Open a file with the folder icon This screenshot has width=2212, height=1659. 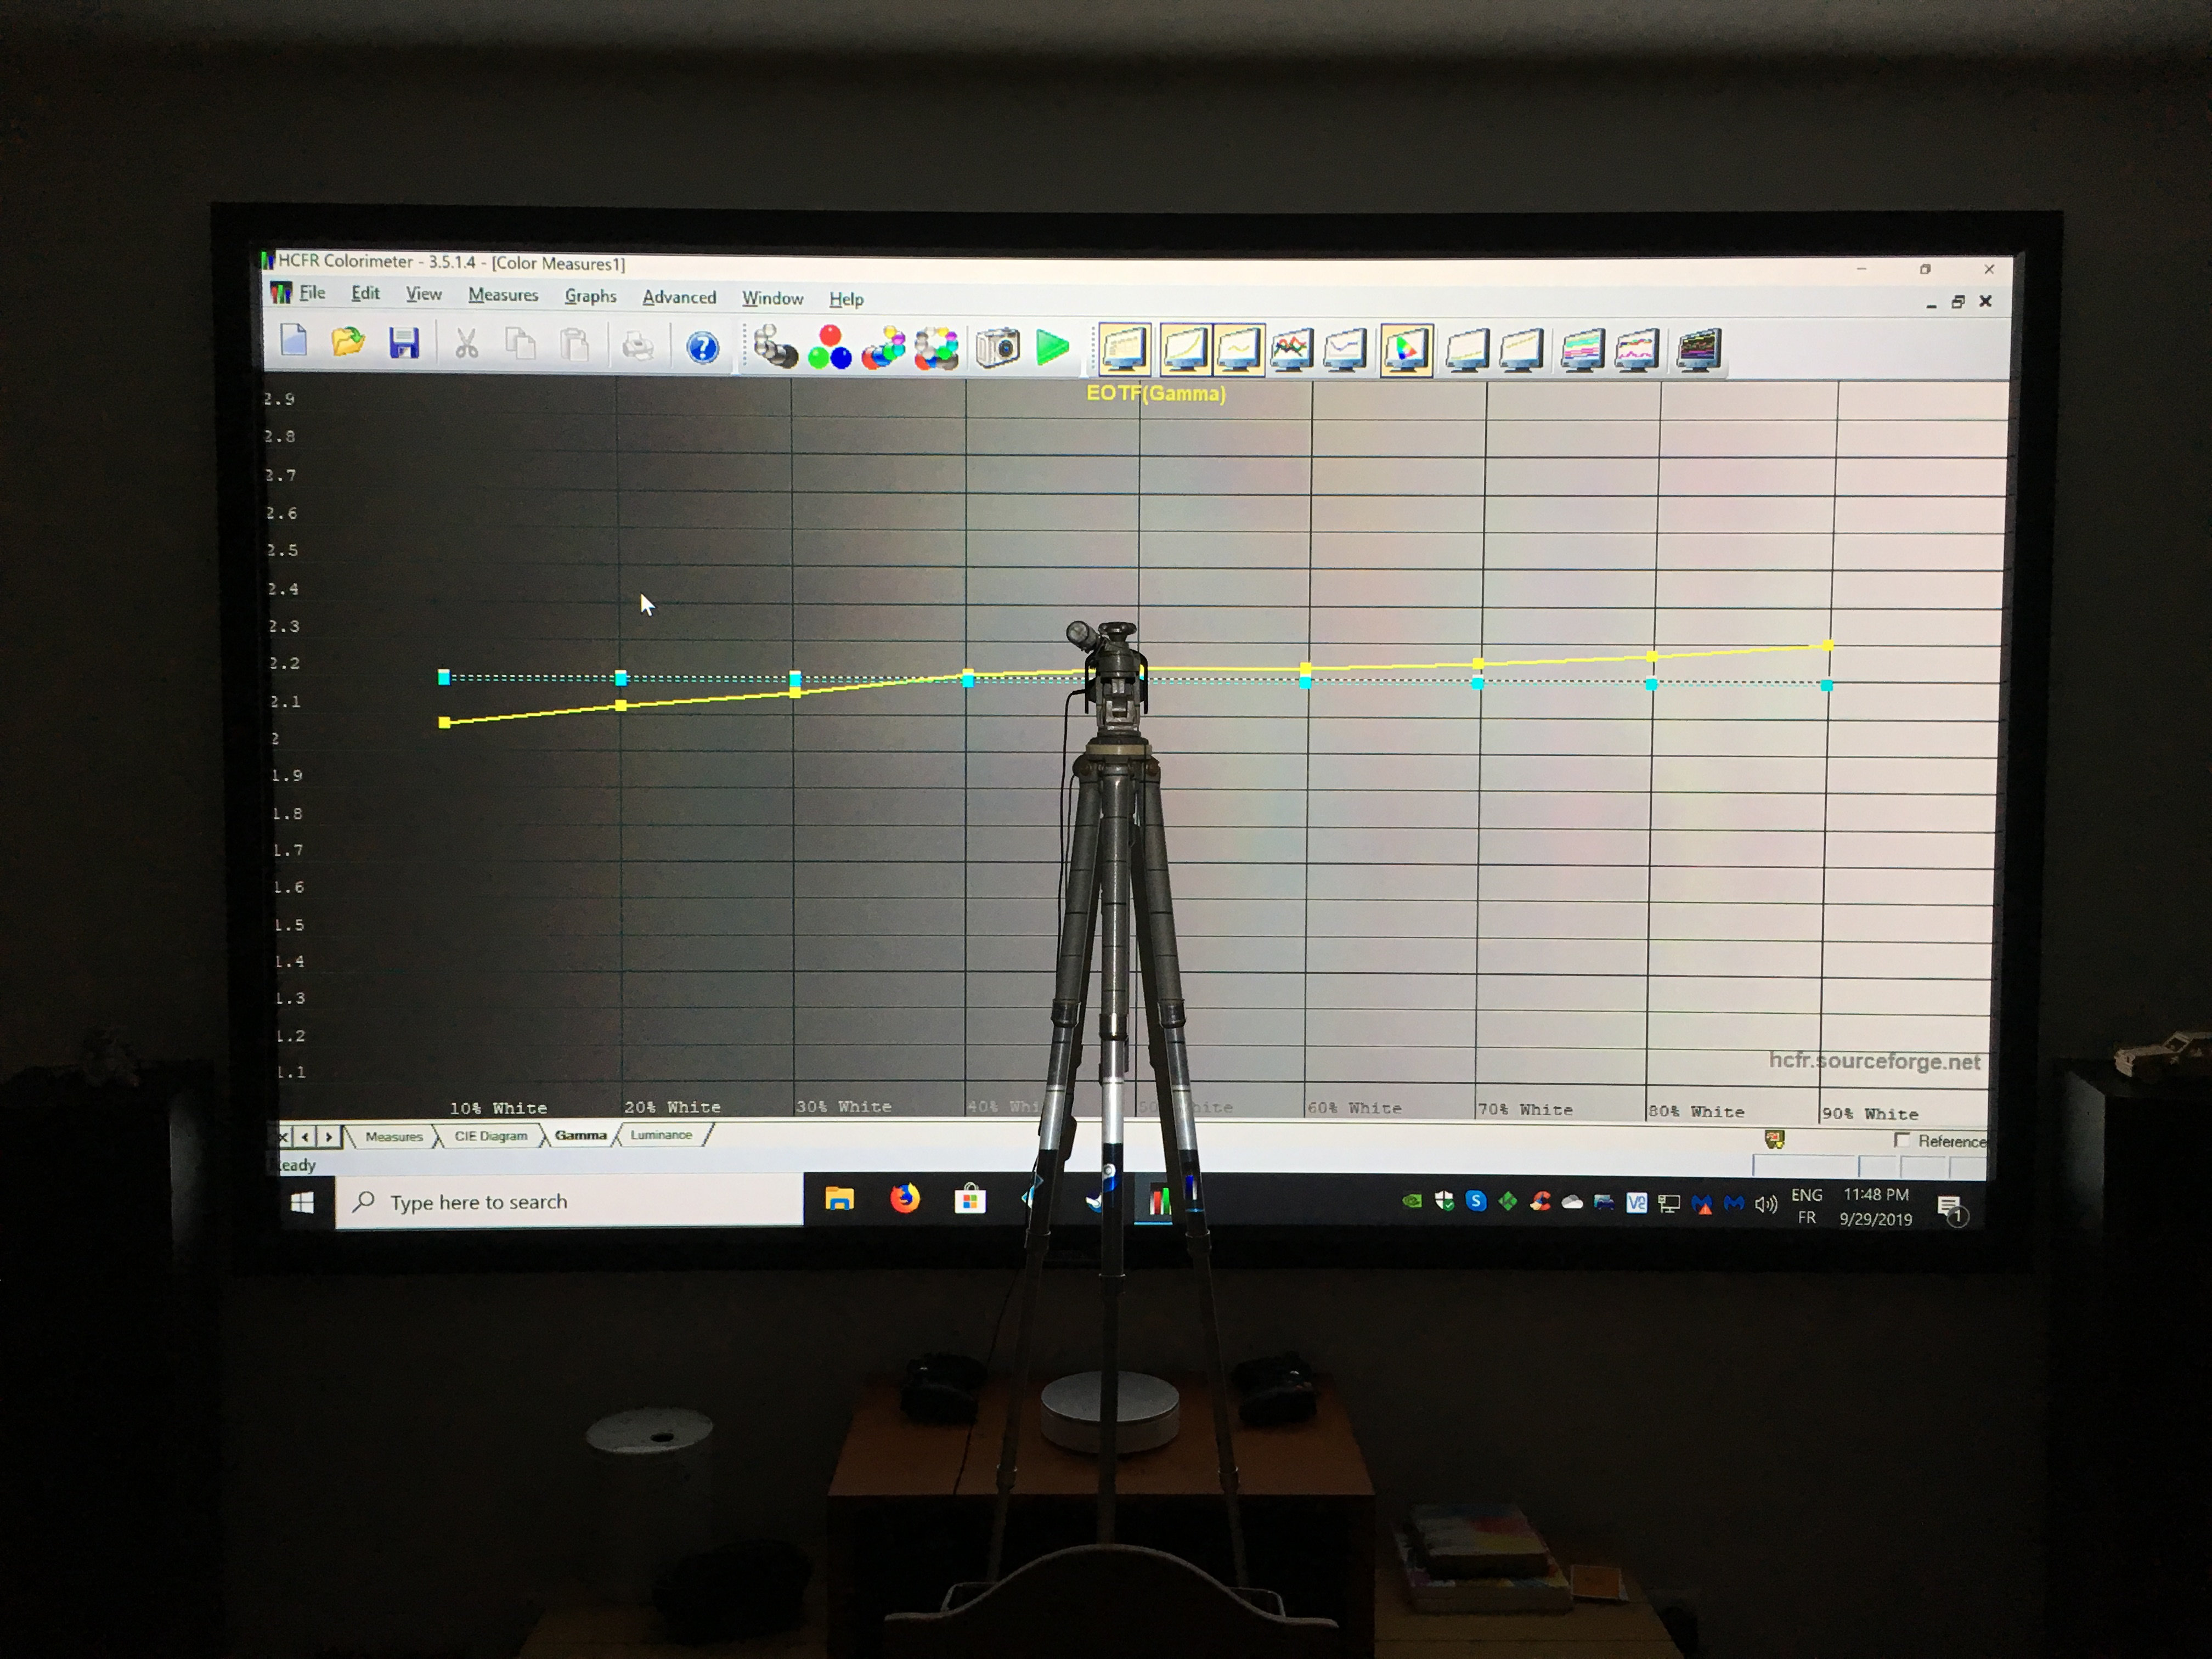[348, 342]
